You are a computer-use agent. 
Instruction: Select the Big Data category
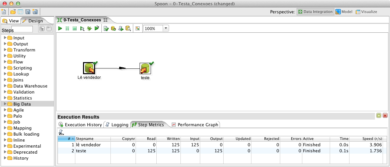point(22,104)
